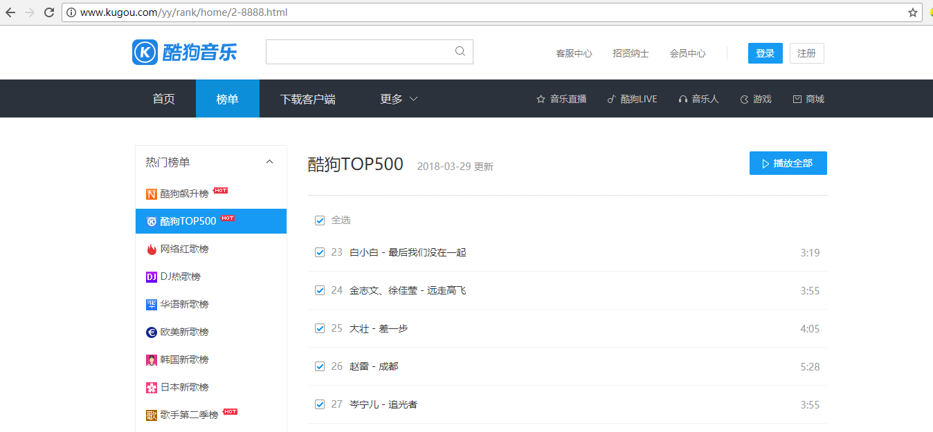Click the shop icon beside 商城
Viewport: 933px width, 432px height.
pos(797,99)
